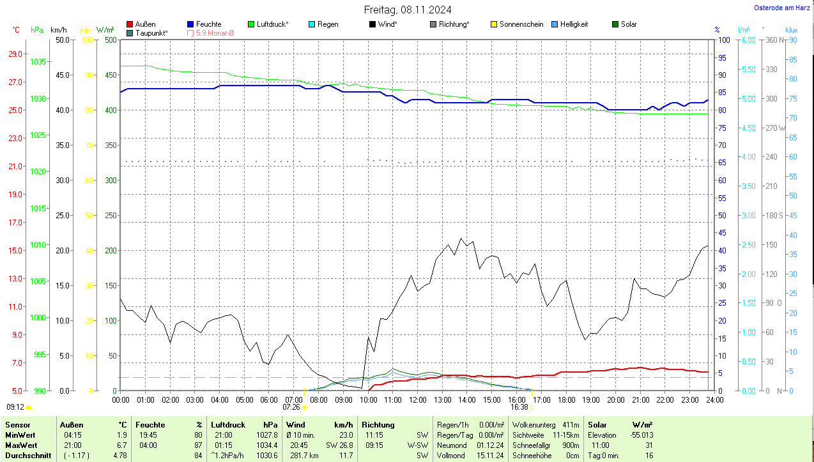Toggle the 5.9 Monat-Ø checkbox
Image resolution: width=814 pixels, height=462 pixels.
point(190,33)
